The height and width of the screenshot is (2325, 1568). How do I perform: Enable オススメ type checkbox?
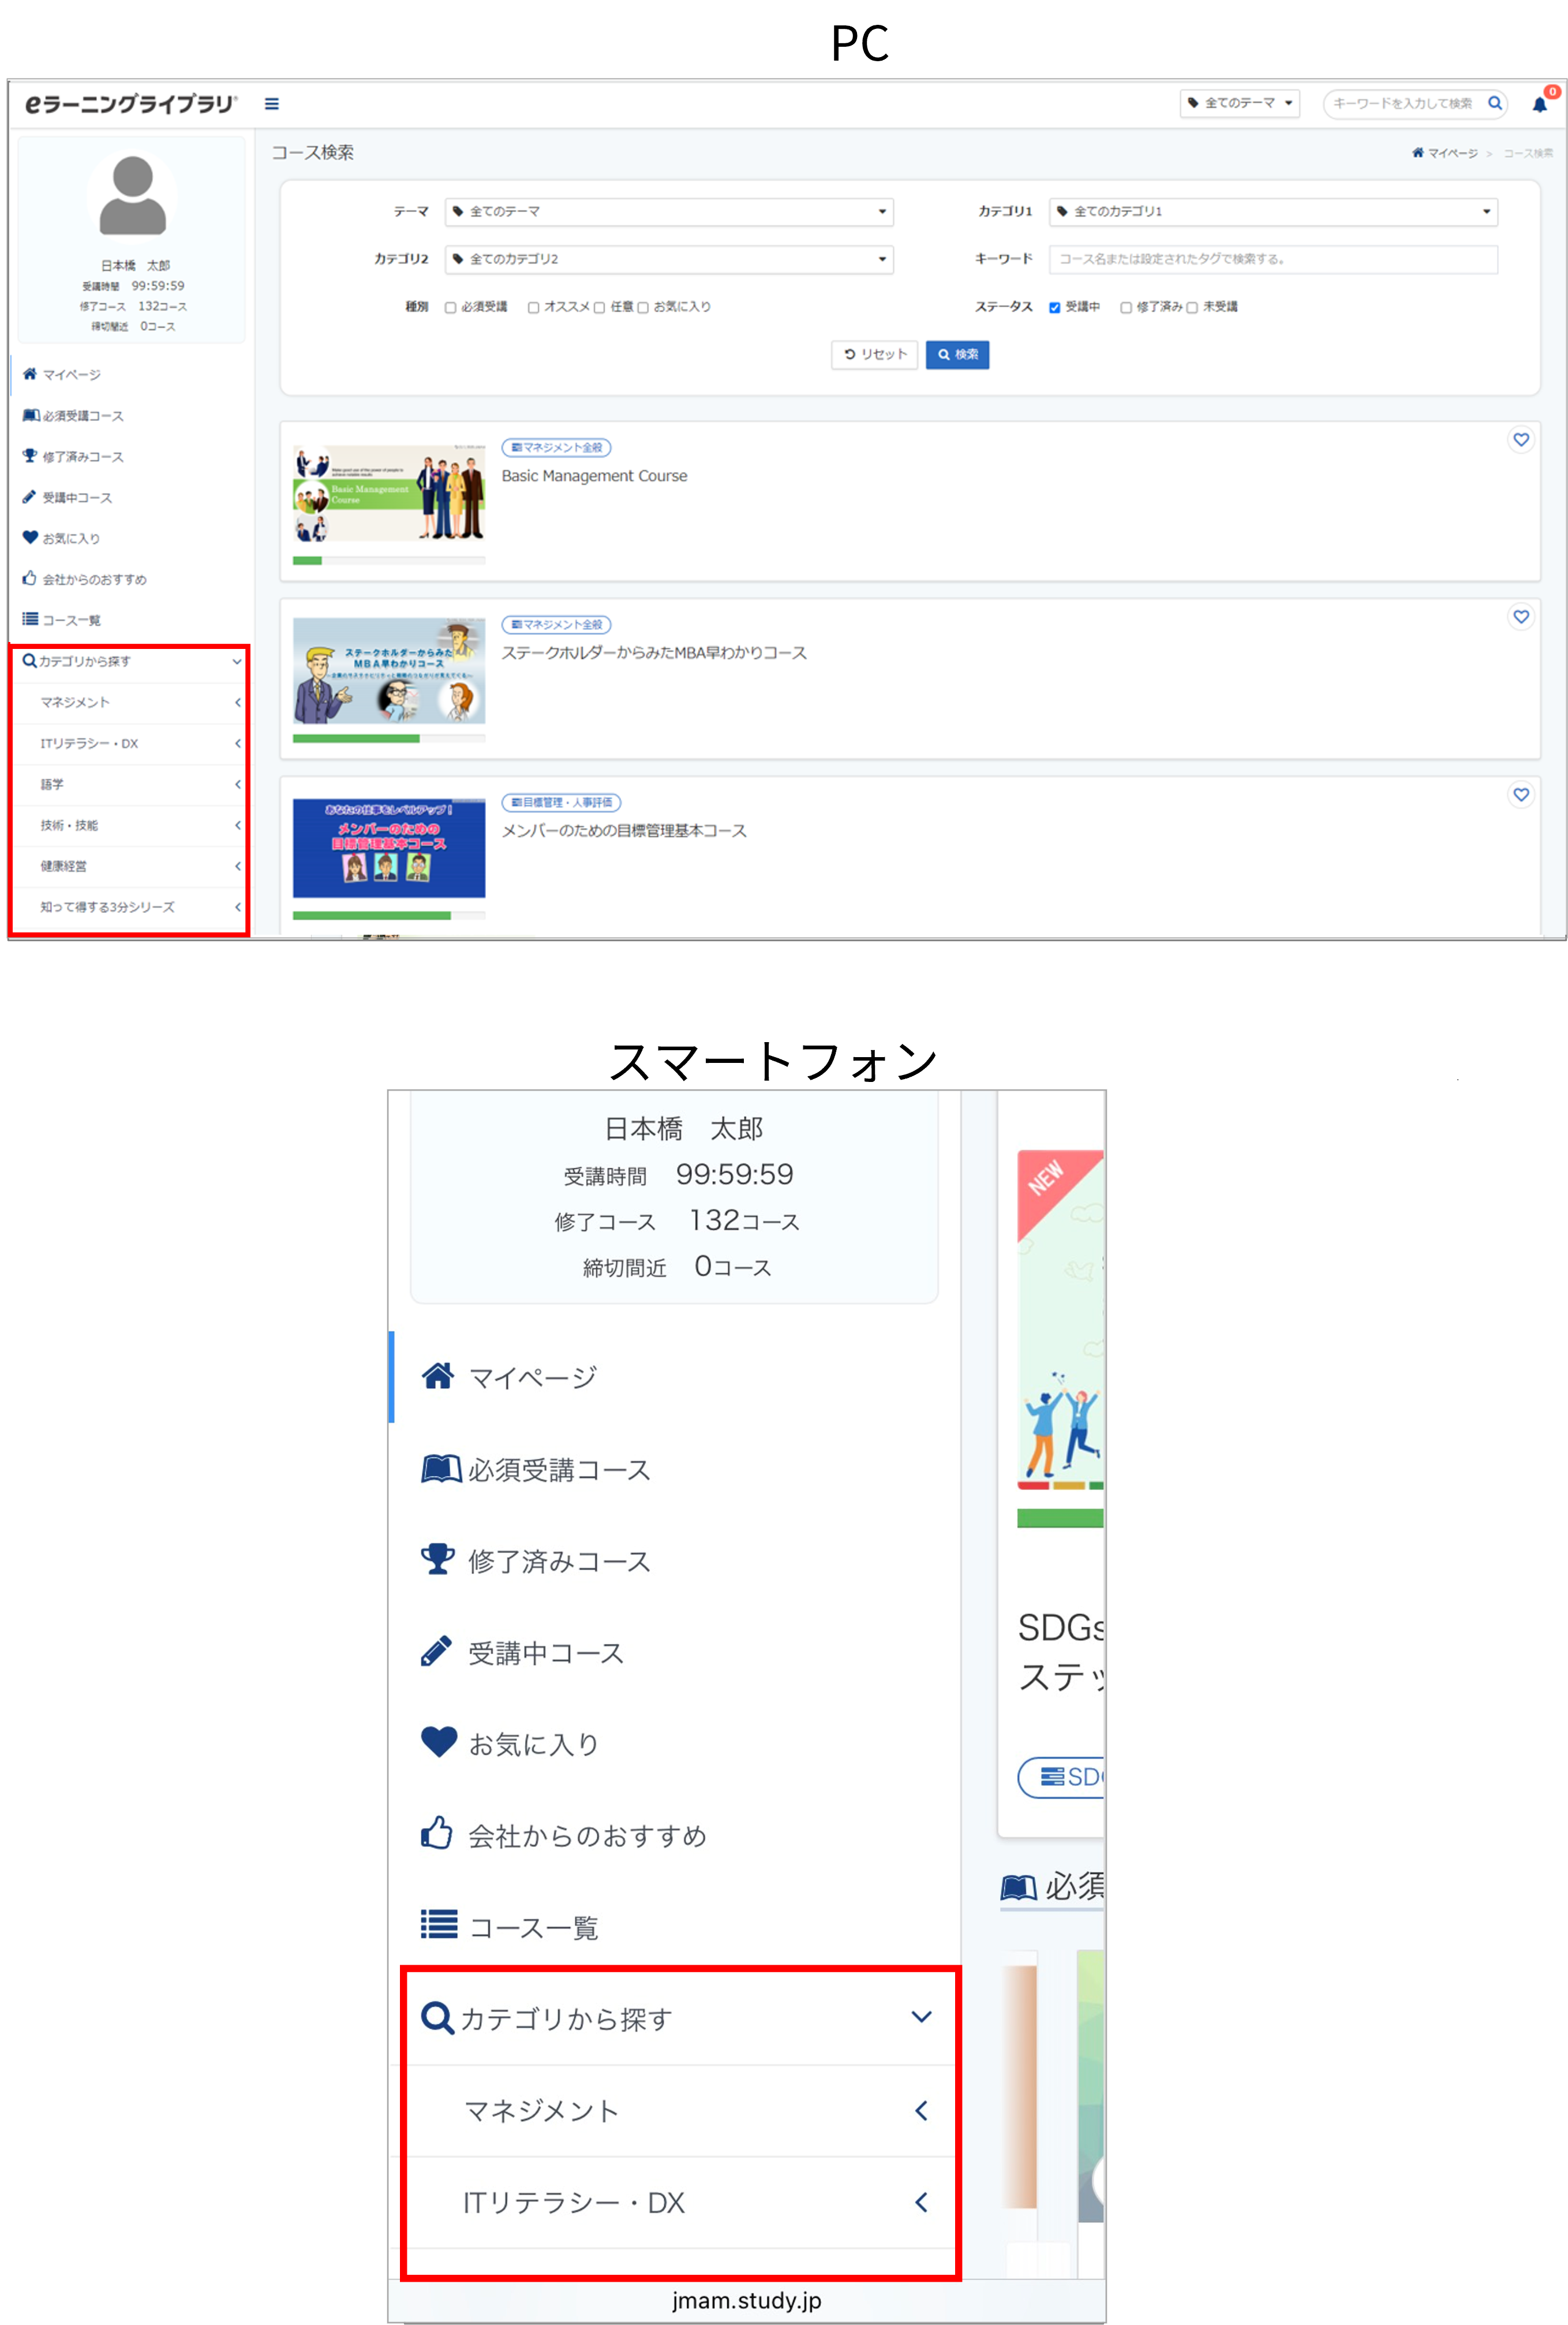click(533, 308)
